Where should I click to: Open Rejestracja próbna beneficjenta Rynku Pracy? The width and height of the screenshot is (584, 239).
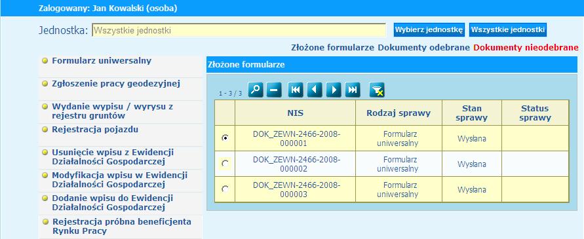pyautogui.click(x=122, y=227)
